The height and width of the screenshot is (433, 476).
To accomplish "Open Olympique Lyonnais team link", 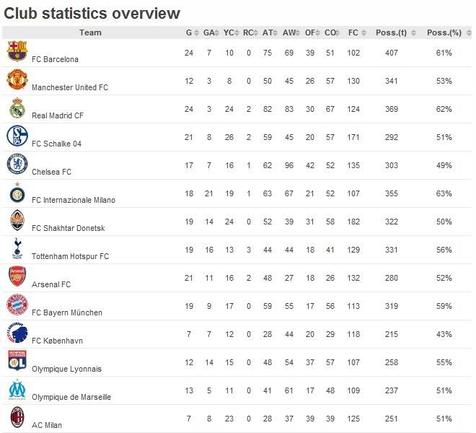I will click(66, 369).
